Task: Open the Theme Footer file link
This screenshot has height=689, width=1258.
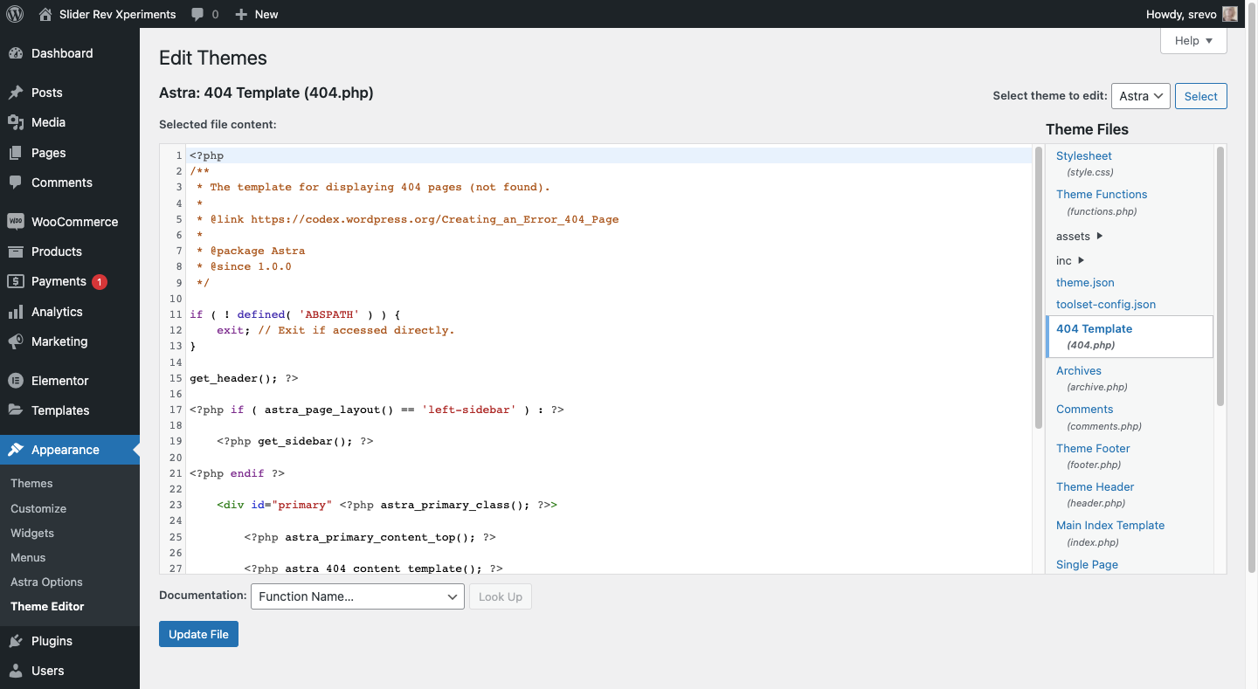Action: pyautogui.click(x=1093, y=448)
